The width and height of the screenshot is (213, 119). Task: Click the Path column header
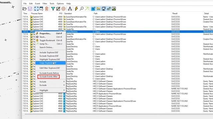pyautogui.click(x=132, y=14)
